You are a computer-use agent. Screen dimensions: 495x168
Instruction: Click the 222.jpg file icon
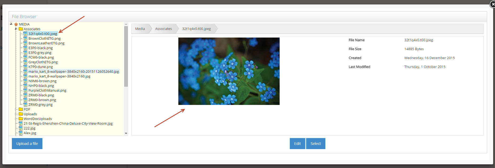pyautogui.click(x=21, y=128)
